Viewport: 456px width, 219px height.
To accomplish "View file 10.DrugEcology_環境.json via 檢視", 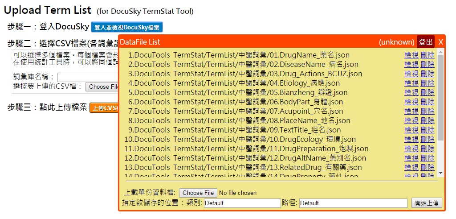I will point(411,140).
